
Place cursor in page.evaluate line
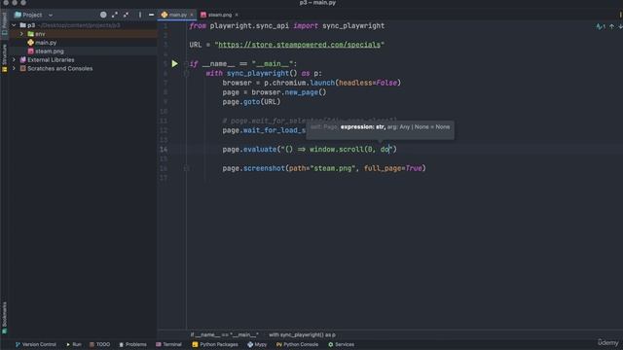pos(310,150)
